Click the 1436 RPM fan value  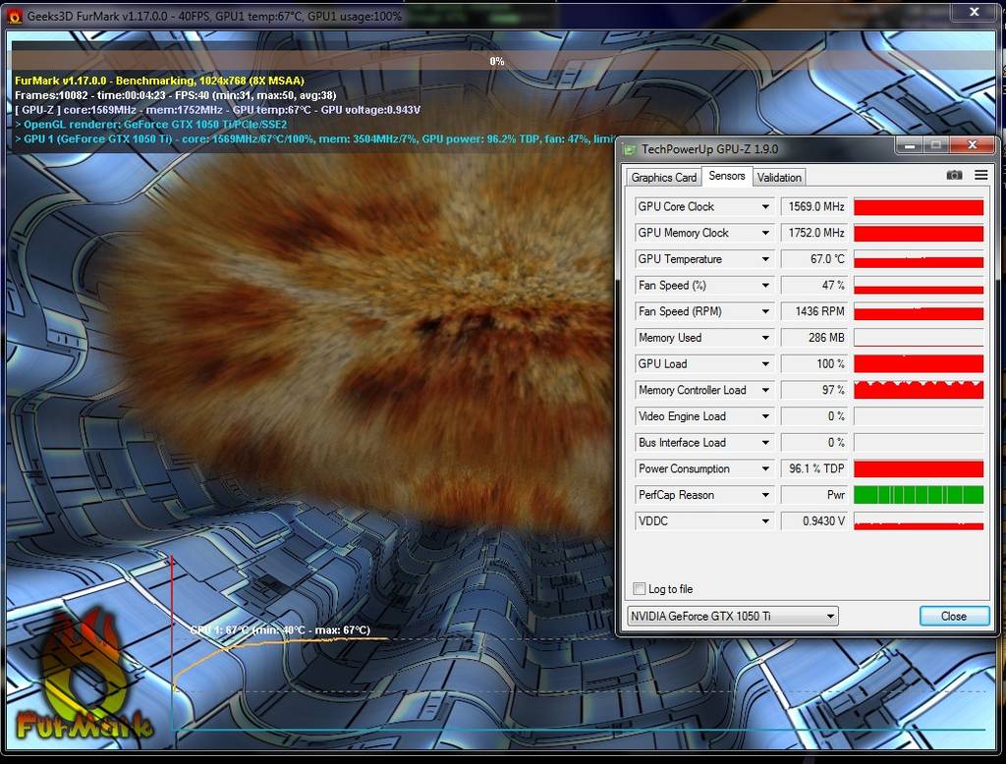pos(814,311)
